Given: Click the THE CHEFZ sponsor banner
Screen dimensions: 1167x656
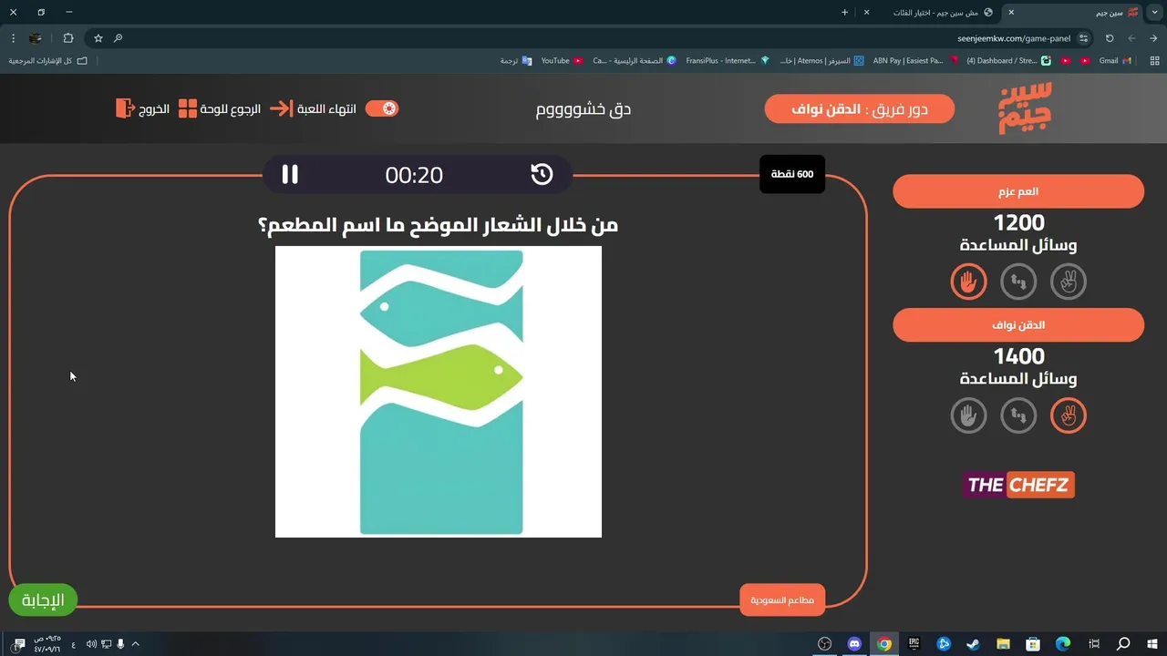Looking at the screenshot, I should [1018, 485].
